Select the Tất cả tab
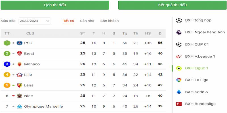227x113 pixels. tap(68, 21)
